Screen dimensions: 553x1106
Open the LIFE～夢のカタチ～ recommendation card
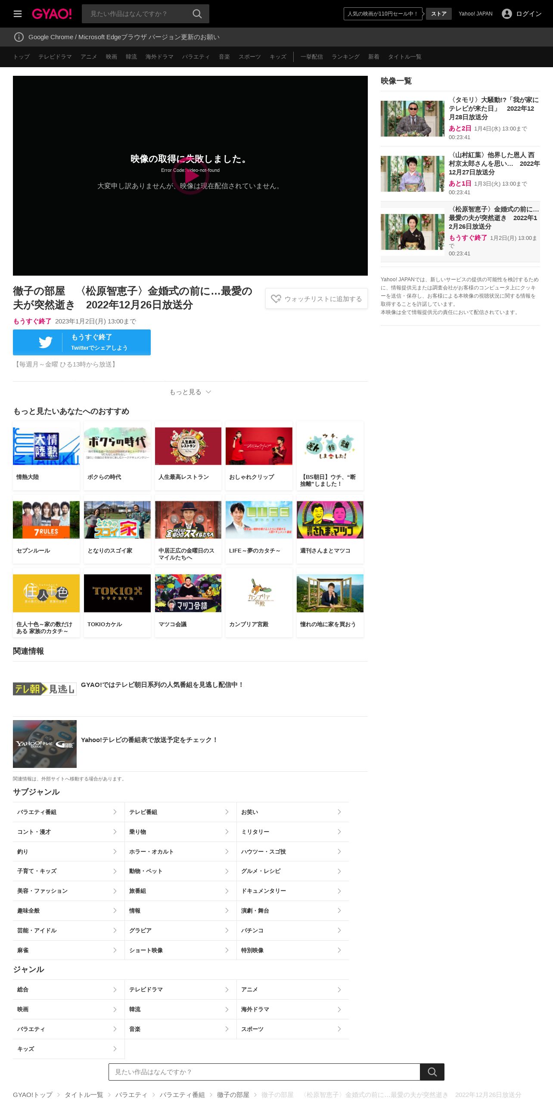click(259, 529)
